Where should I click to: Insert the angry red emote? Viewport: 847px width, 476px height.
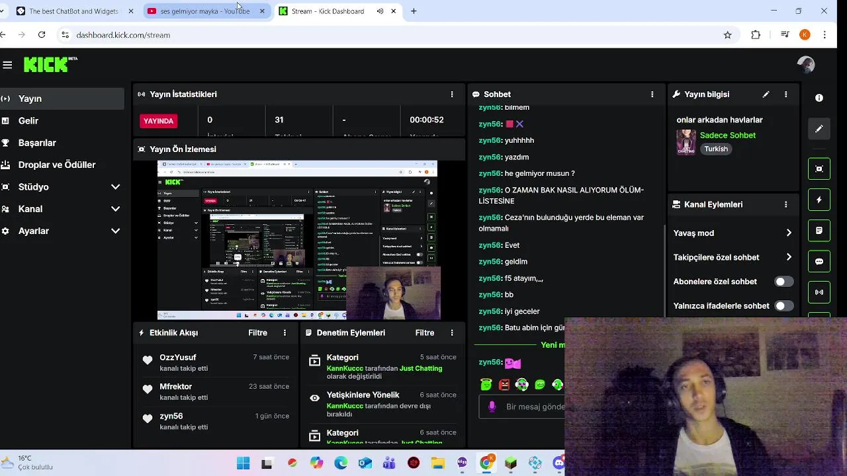[504, 385]
